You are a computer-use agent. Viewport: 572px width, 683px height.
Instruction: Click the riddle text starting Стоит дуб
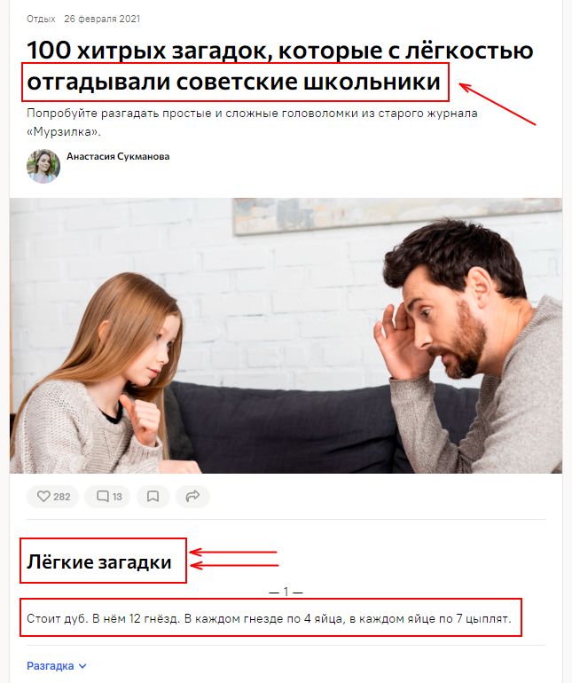tap(269, 618)
